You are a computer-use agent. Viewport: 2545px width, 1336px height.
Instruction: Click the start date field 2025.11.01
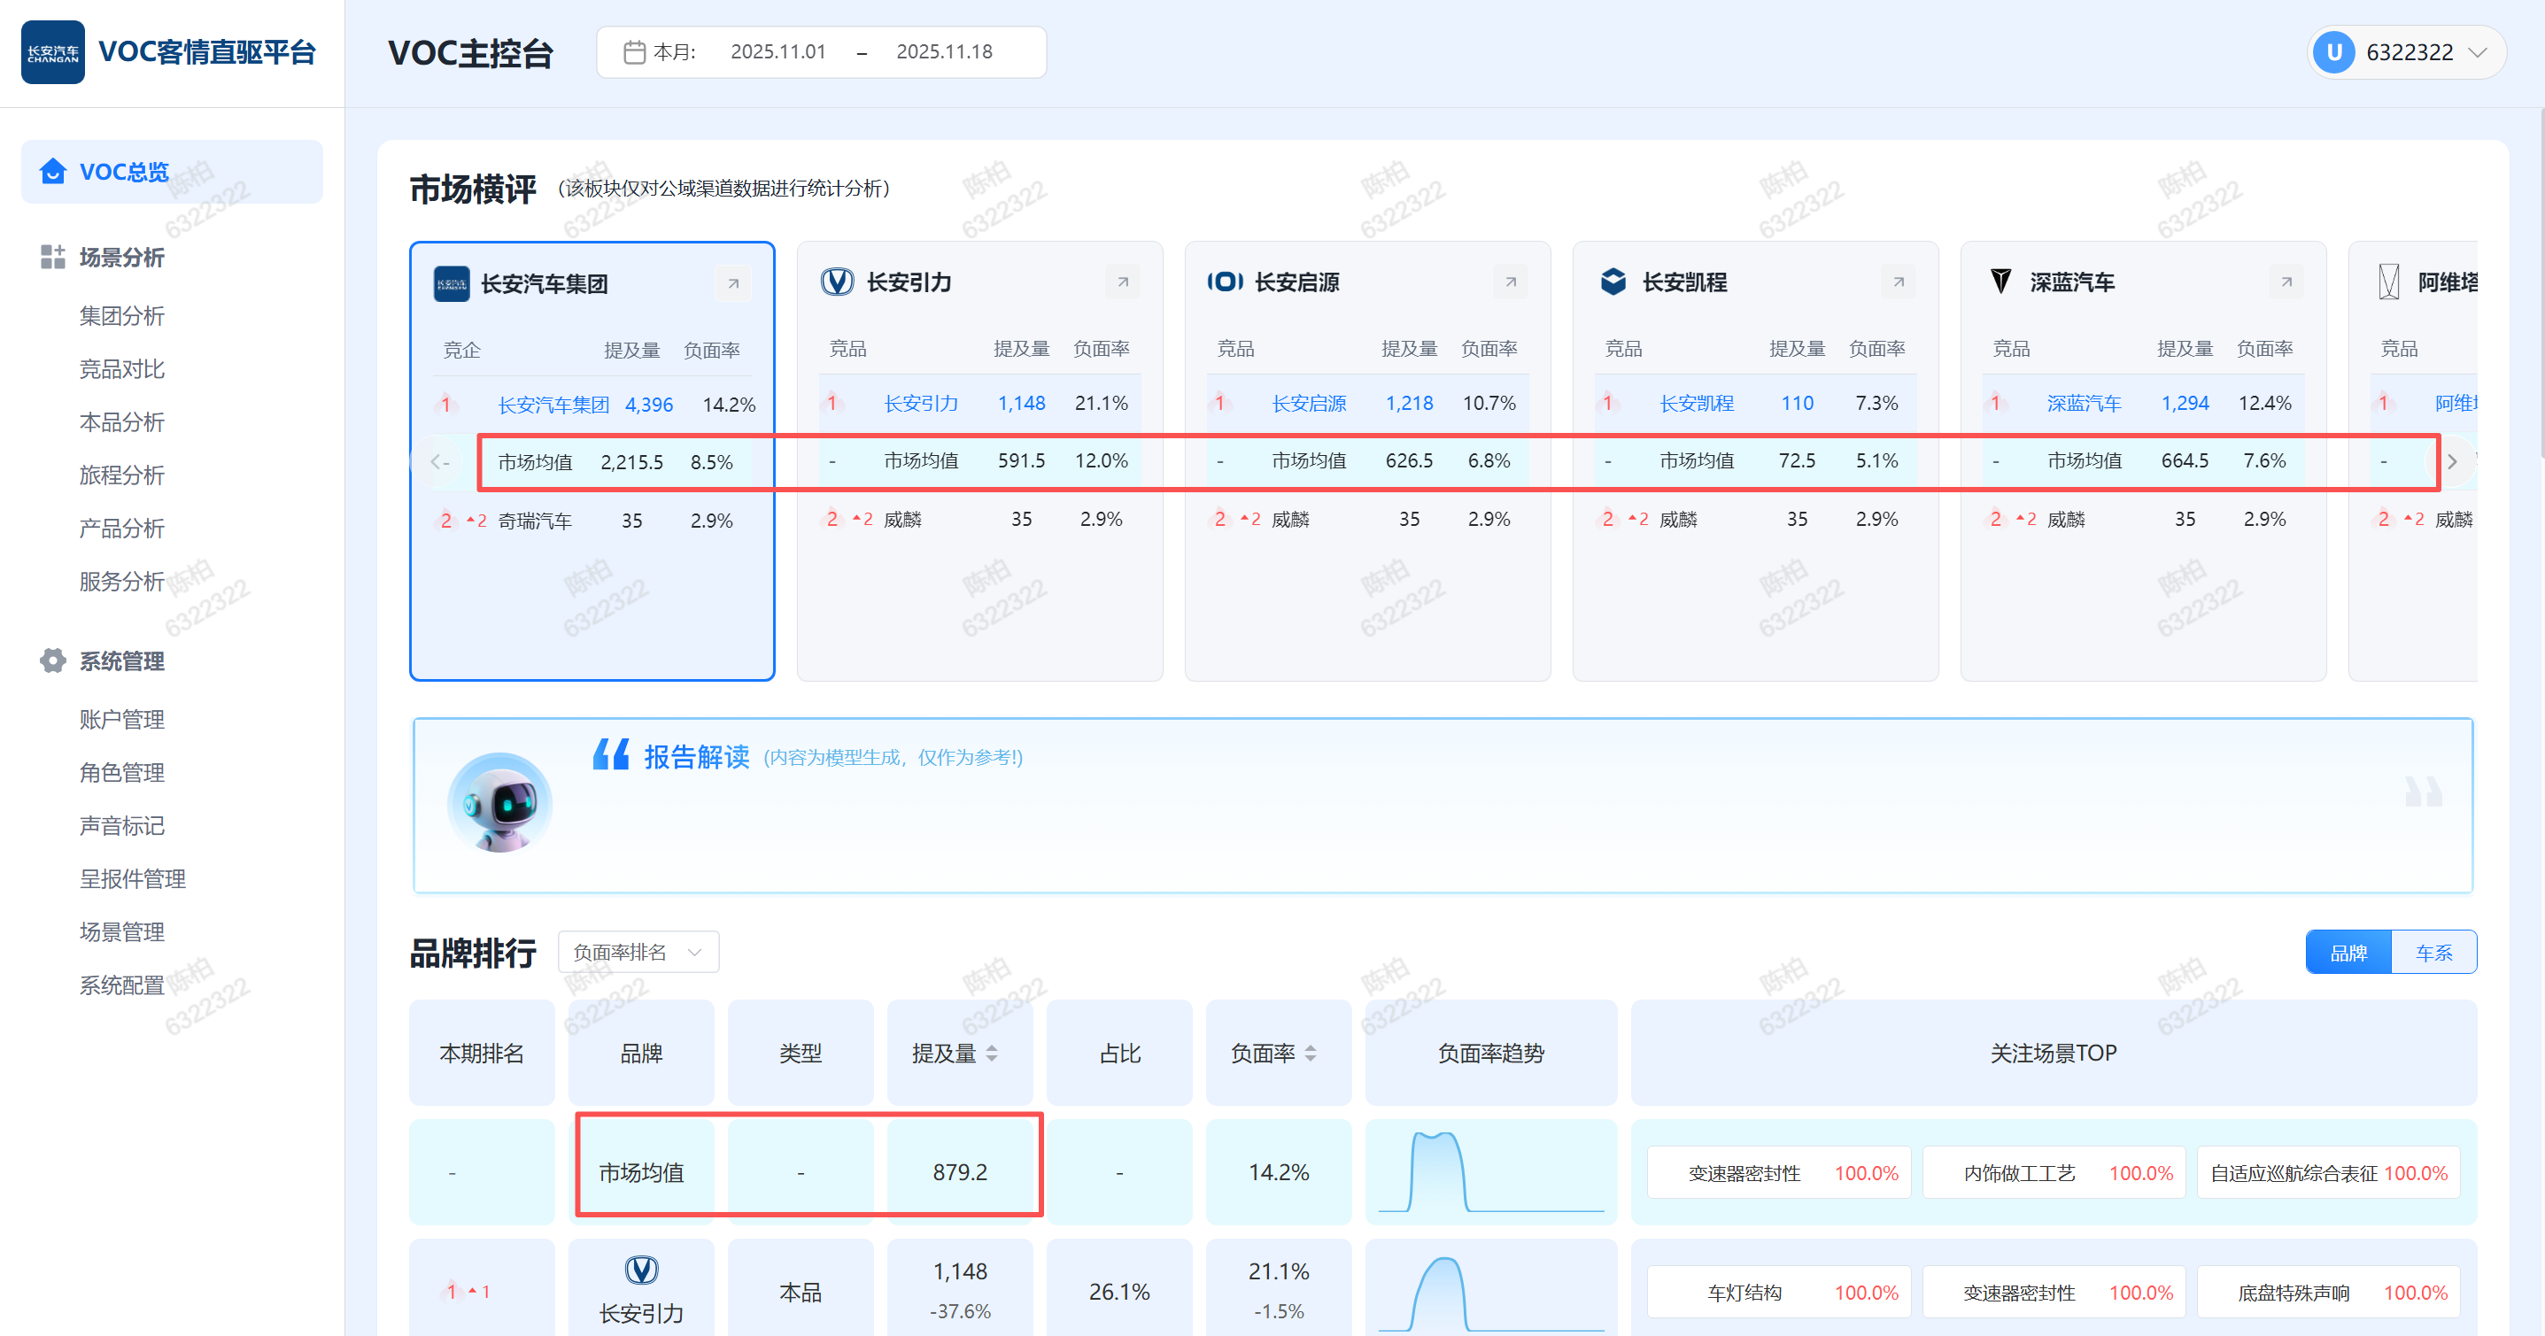[777, 52]
